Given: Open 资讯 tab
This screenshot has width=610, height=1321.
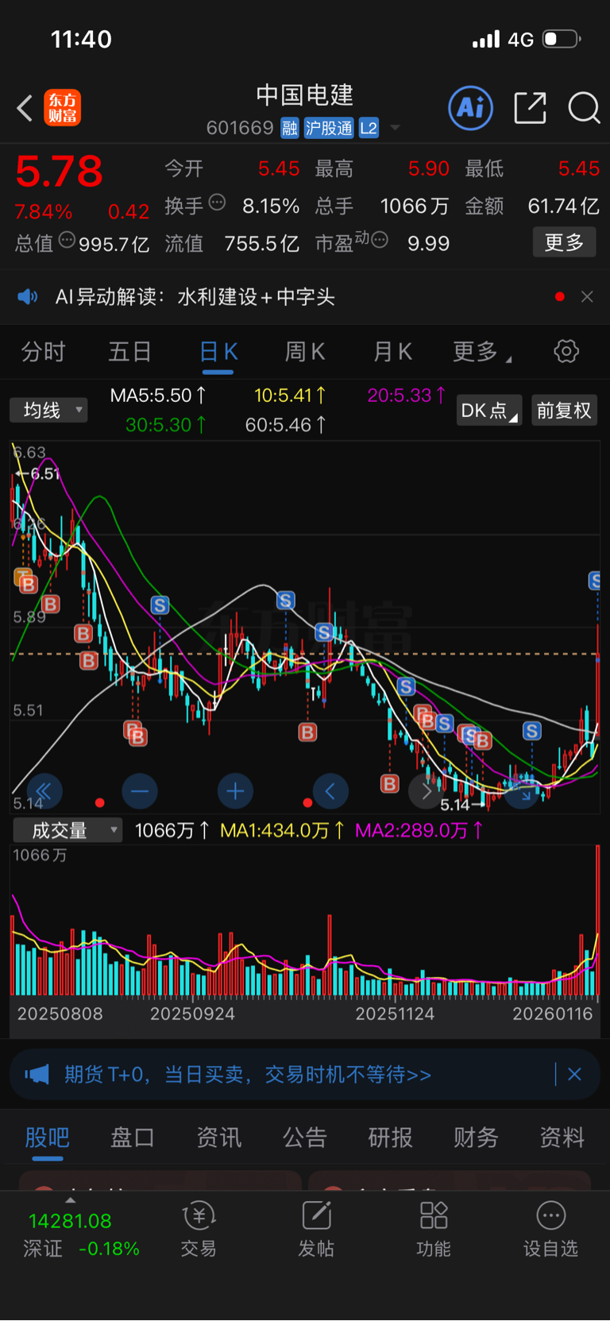Looking at the screenshot, I should (219, 1138).
